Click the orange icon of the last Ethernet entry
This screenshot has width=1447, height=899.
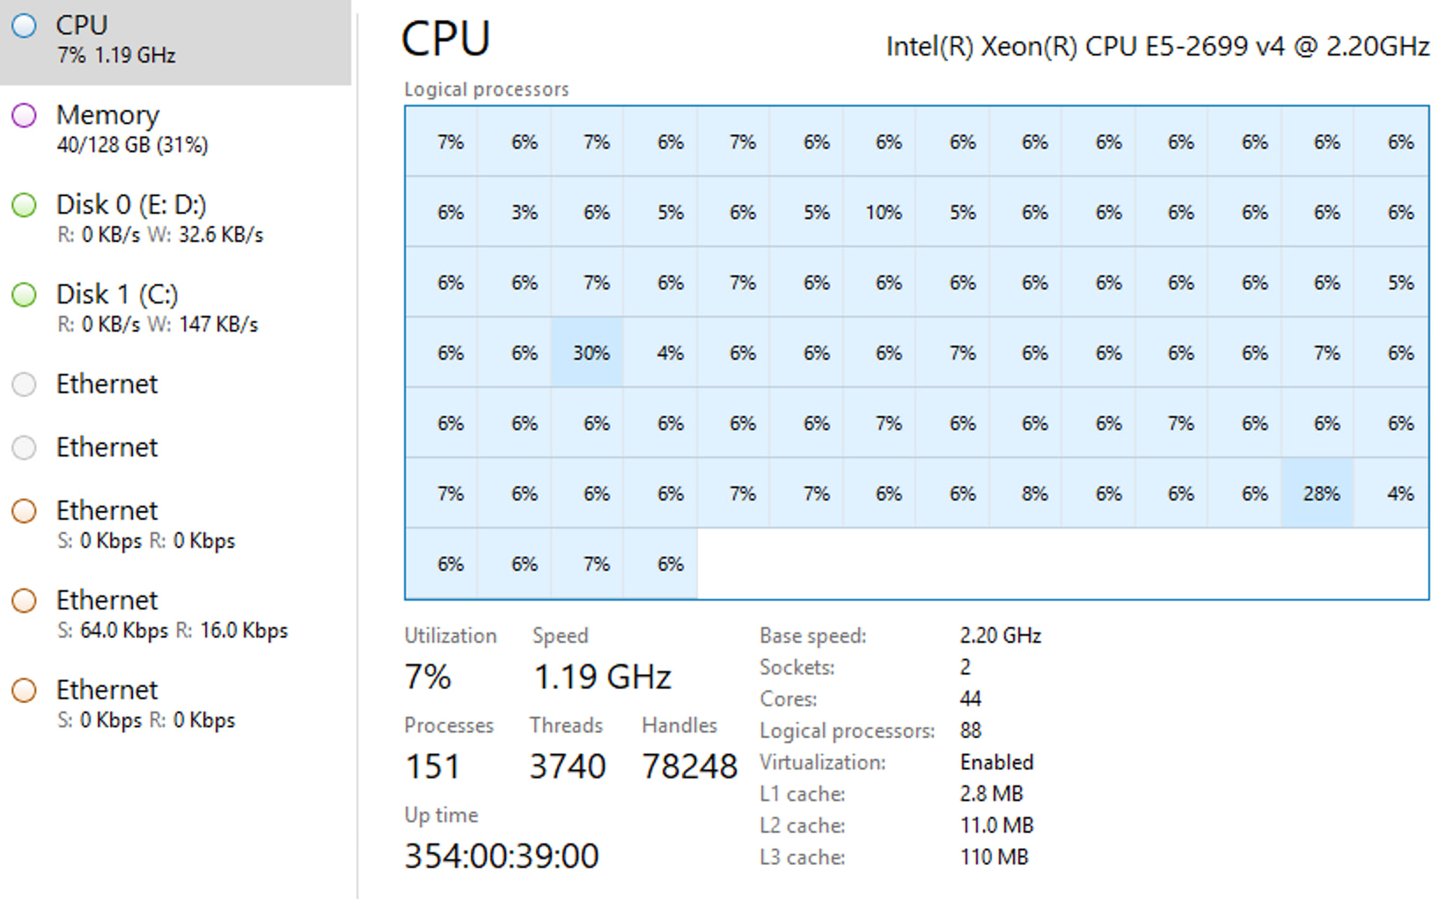[x=25, y=691]
